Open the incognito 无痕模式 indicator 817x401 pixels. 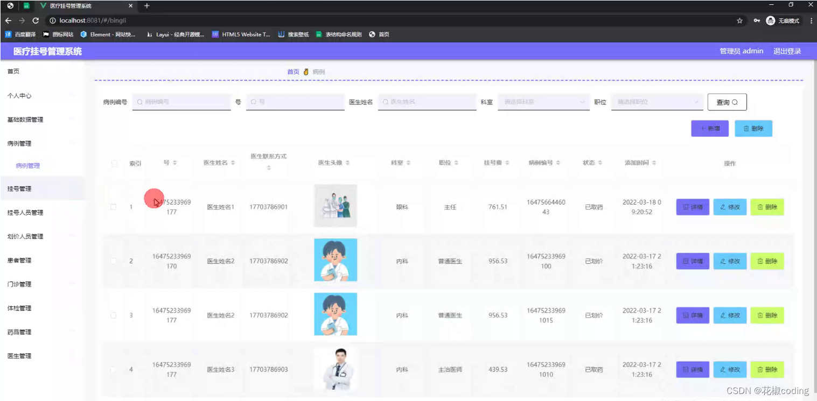[x=783, y=20]
